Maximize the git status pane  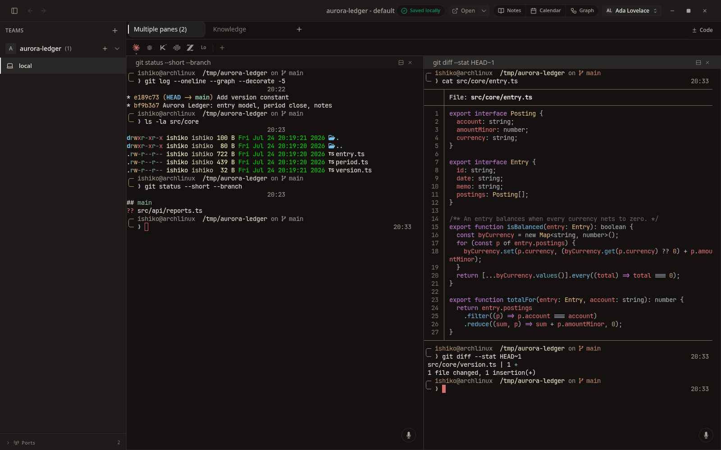[401, 63]
